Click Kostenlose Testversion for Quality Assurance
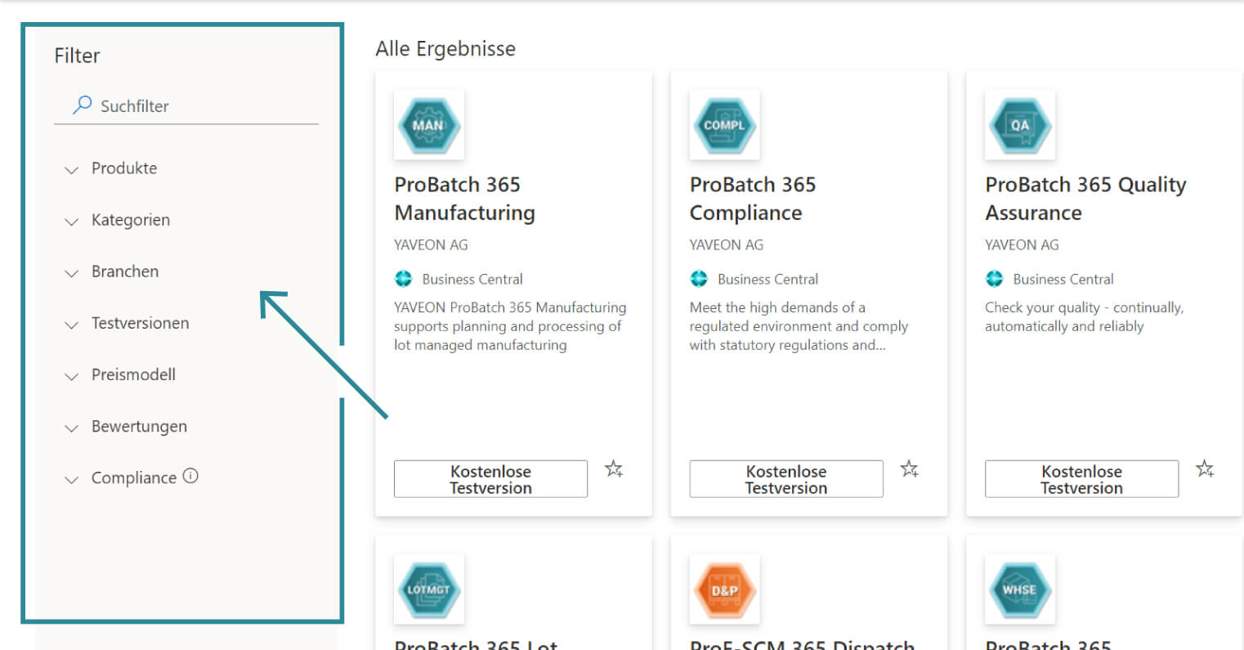 pyautogui.click(x=1081, y=479)
